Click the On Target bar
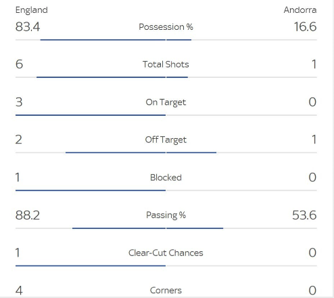This screenshot has width=334, height=298. (x=166, y=115)
